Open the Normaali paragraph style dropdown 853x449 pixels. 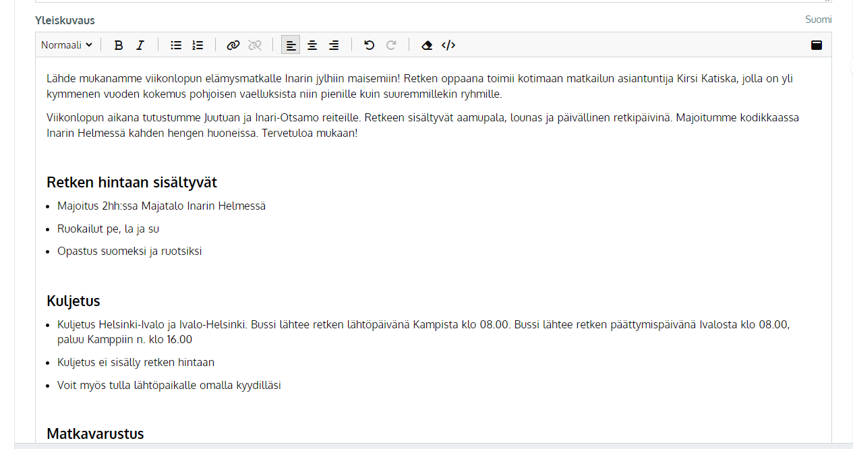click(67, 45)
